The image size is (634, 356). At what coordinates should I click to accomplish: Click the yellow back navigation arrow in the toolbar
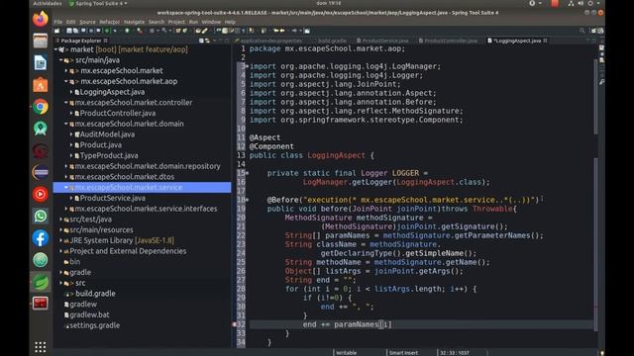tap(276, 31)
